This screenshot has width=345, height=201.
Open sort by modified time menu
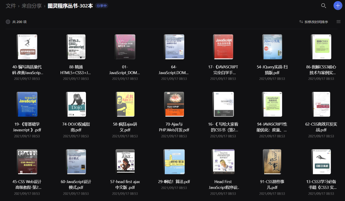click(314, 22)
